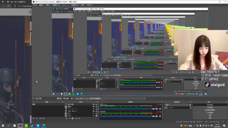
Task: Click the browser refresh button
Action: [x=9, y=6]
